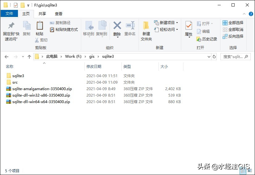255x175 pixels.
Task: Click the 2021-04-09 11:09 date cell
Action: click(x=102, y=82)
